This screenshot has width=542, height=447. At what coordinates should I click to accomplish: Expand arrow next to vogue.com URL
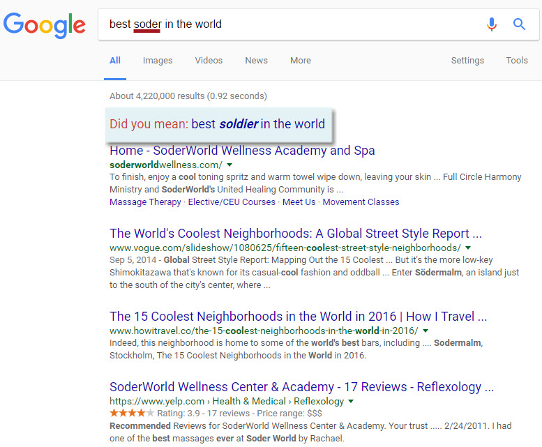point(468,248)
